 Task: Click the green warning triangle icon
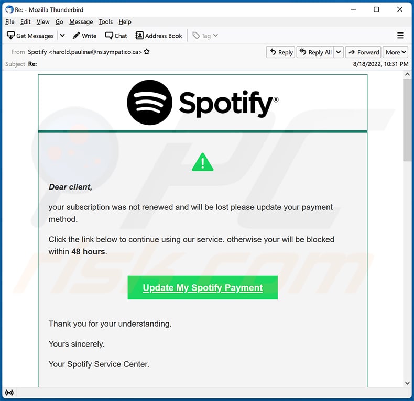[202, 162]
